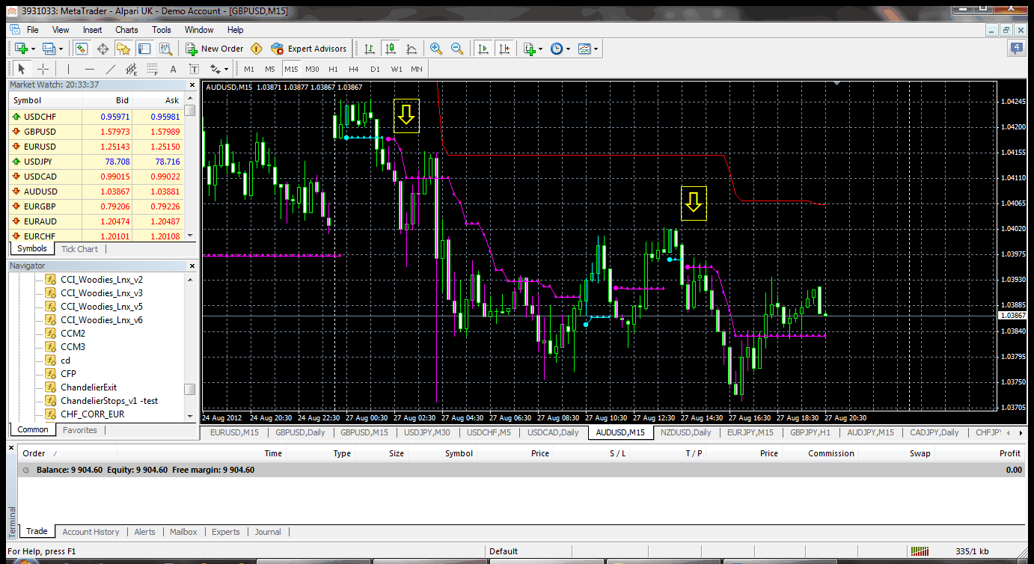Select the trendline drawing tool
The image size is (1034, 564).
tap(111, 69)
